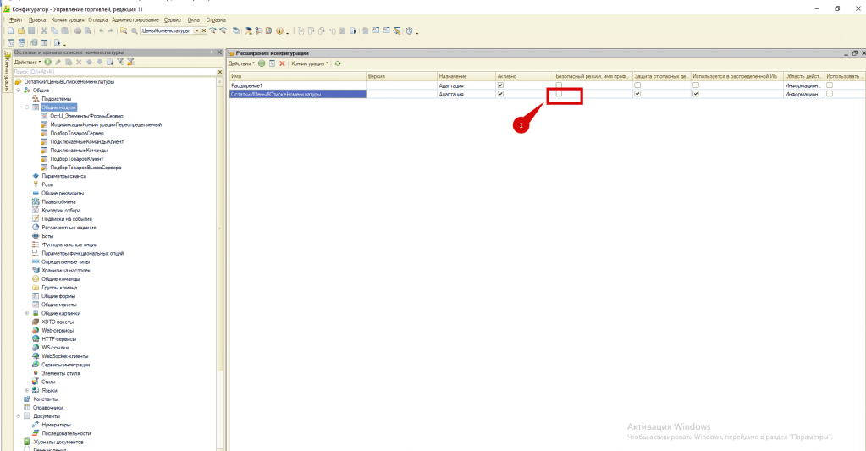
Task: Click the Open file folder icon
Action: click(21, 31)
